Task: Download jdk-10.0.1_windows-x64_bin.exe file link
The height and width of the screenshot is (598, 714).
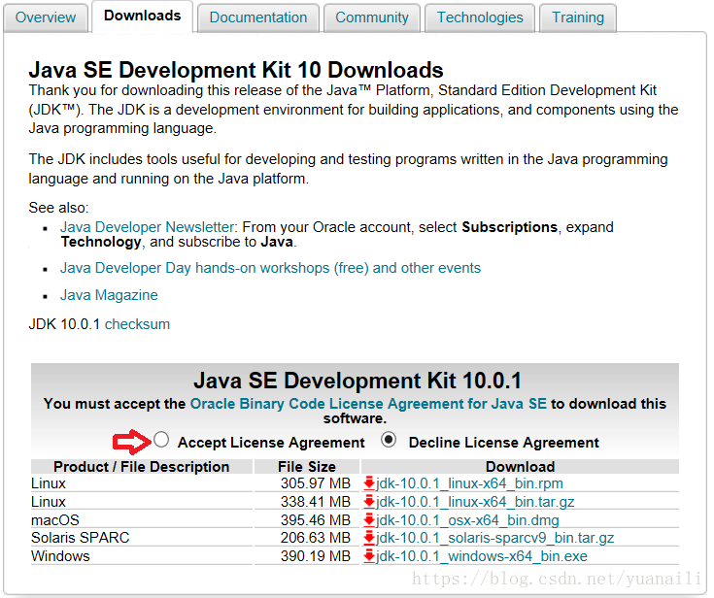Action: coord(482,555)
